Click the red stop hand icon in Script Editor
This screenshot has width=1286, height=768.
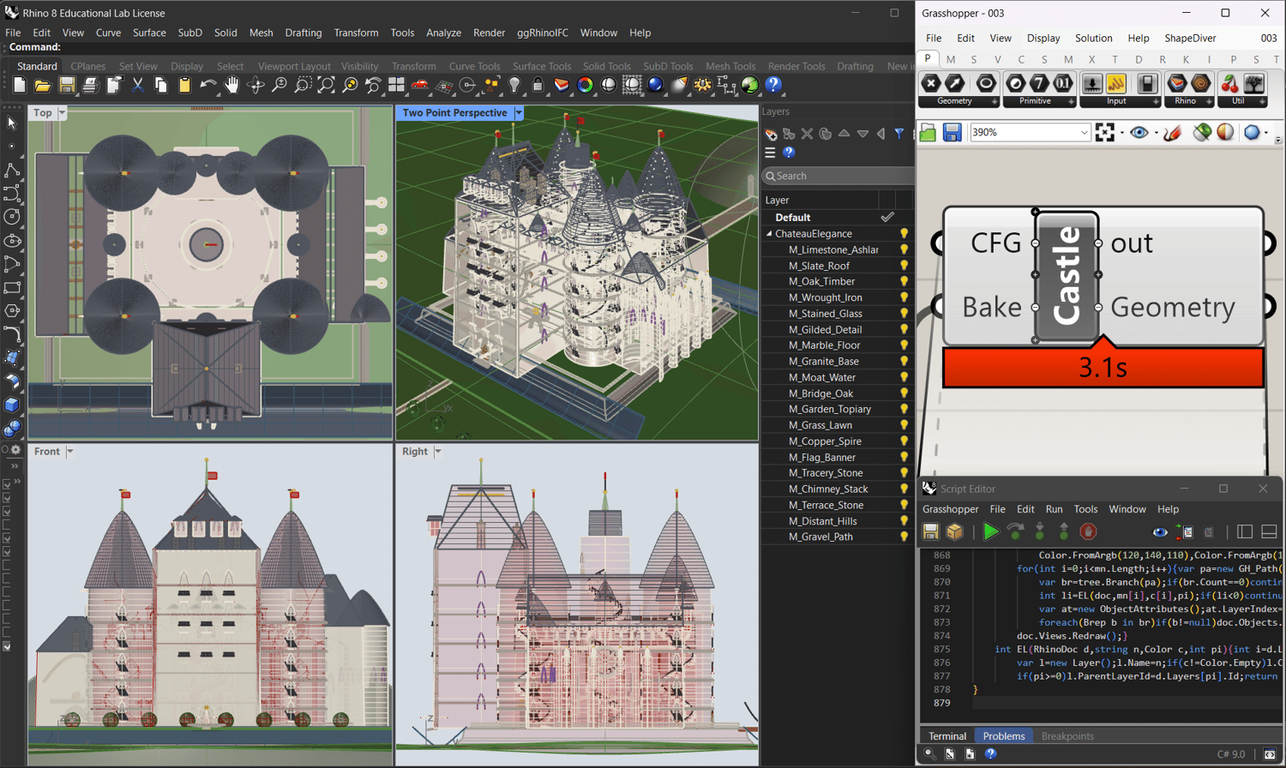click(1088, 532)
